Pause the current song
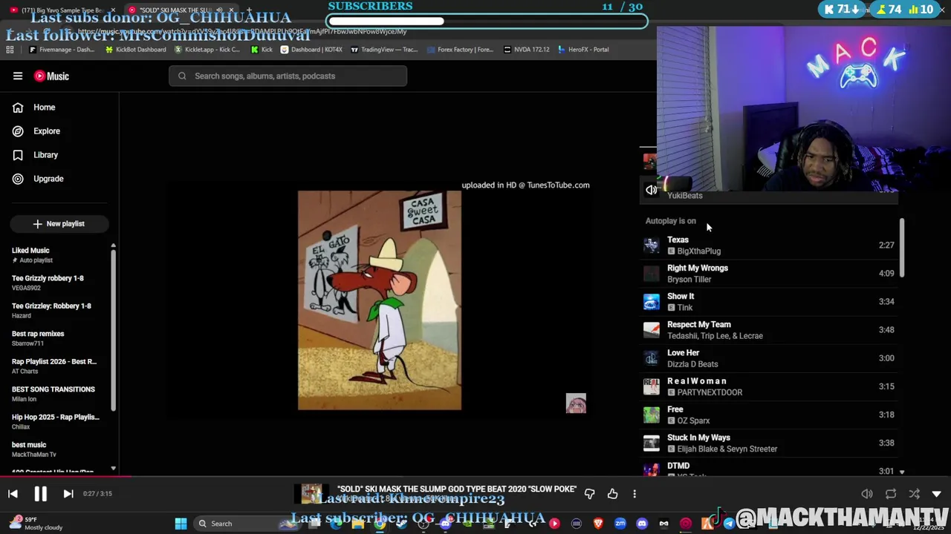 [x=40, y=494]
